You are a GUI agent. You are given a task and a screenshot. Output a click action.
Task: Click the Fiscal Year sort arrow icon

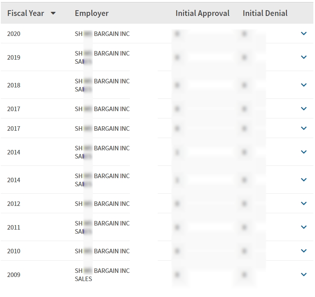click(53, 13)
